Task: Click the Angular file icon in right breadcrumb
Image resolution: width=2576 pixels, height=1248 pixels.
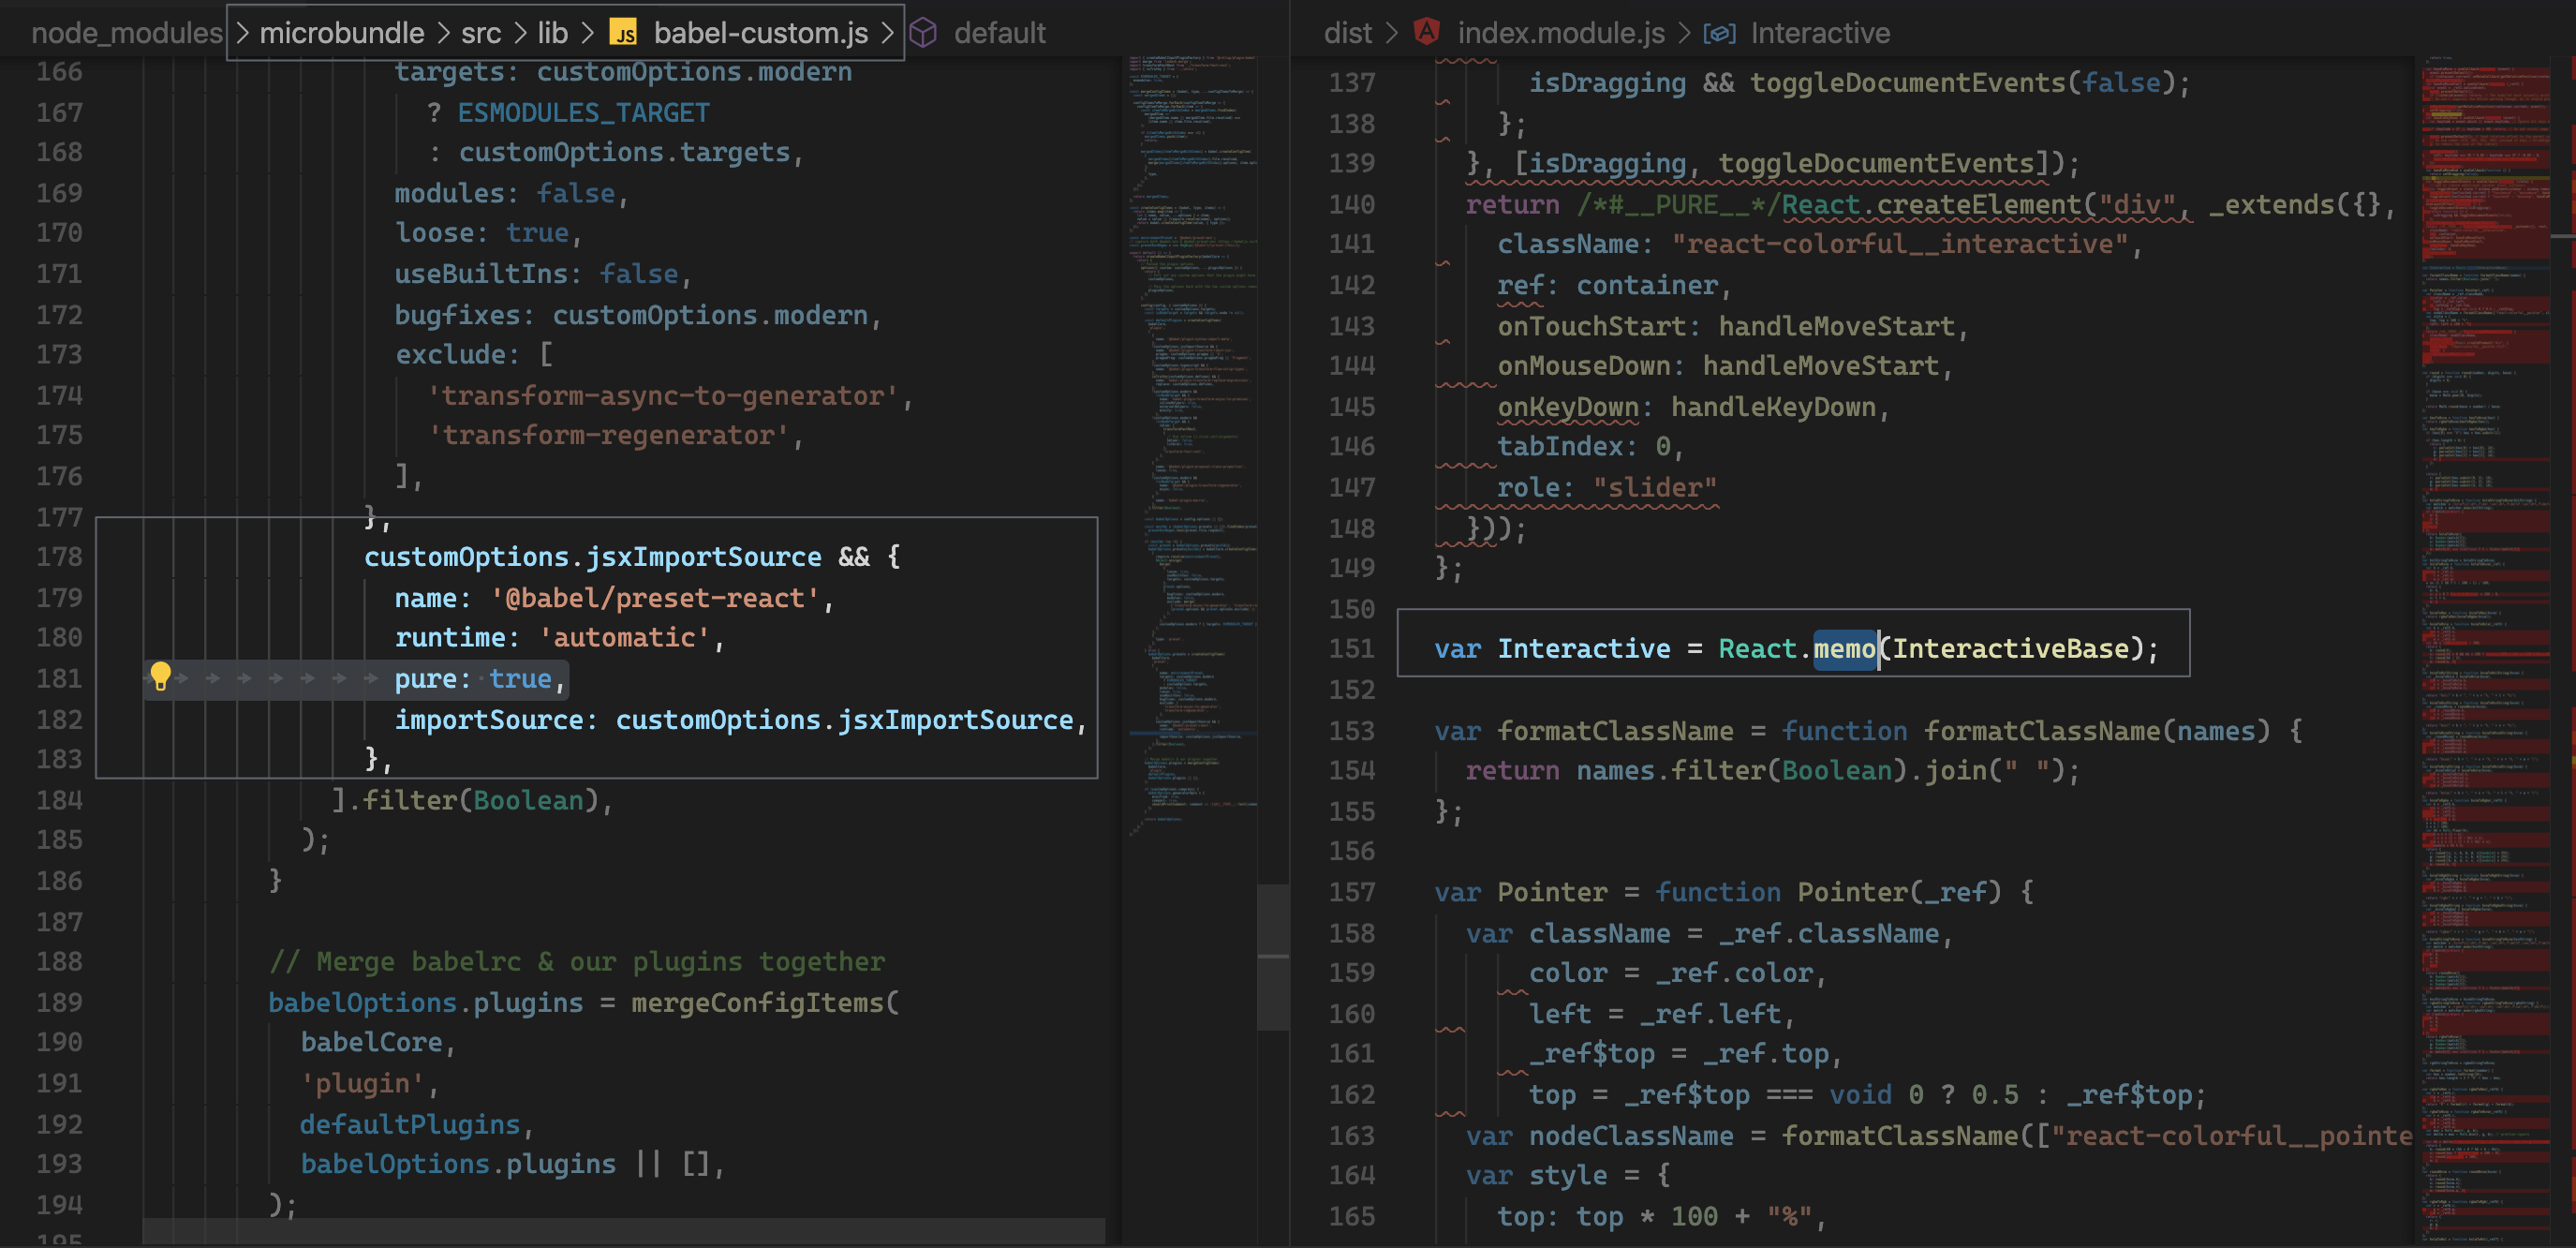Action: pos(1427,32)
